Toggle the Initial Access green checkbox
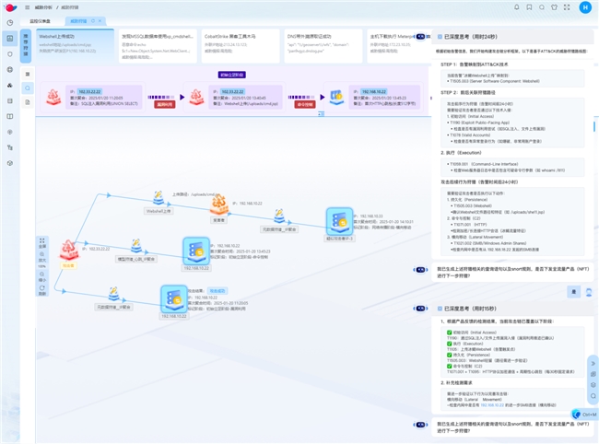The image size is (599, 444). point(450,333)
